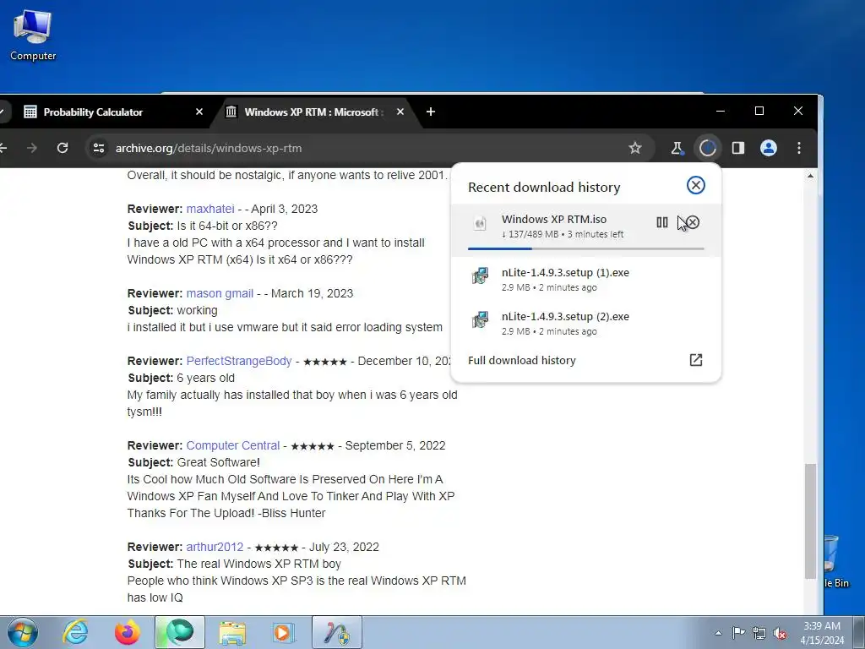Open reviewer Computer Central's profile

point(233,445)
